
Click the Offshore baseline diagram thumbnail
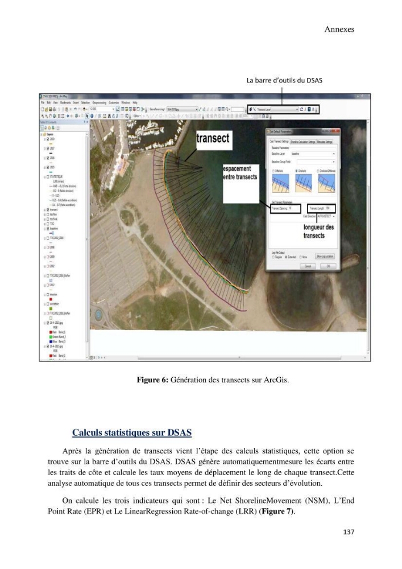coord(280,183)
